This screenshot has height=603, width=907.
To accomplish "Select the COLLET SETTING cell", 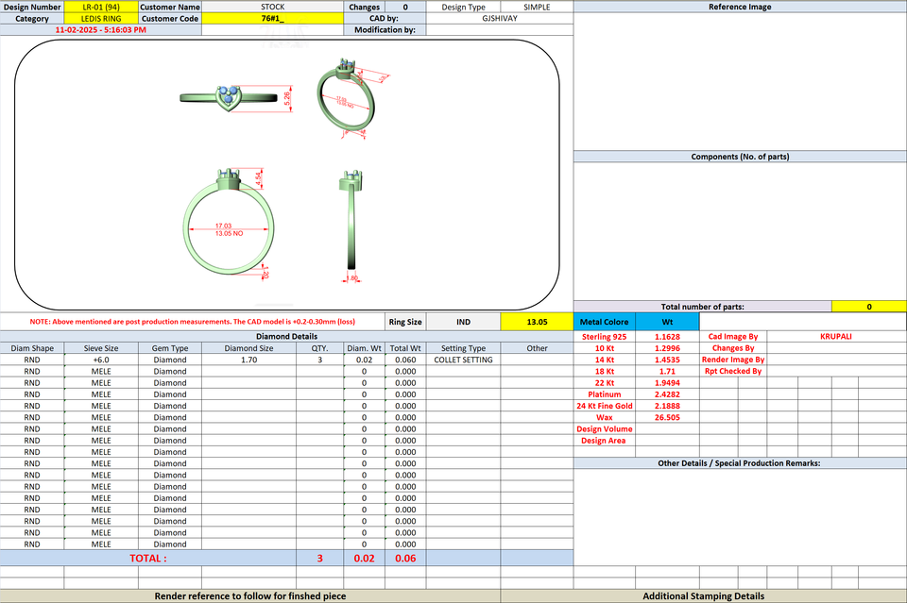I will click(463, 360).
